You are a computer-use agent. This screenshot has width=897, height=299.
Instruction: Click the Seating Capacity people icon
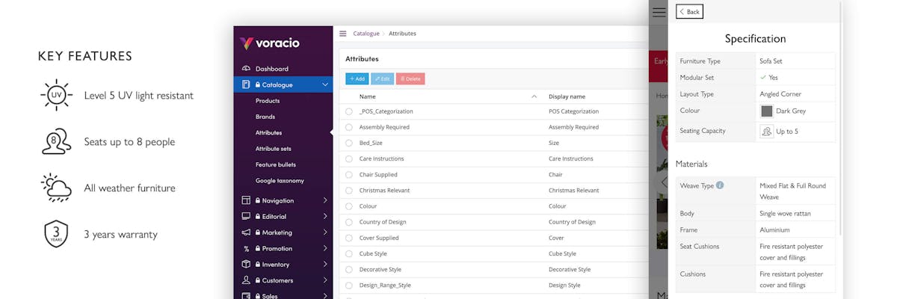click(766, 132)
